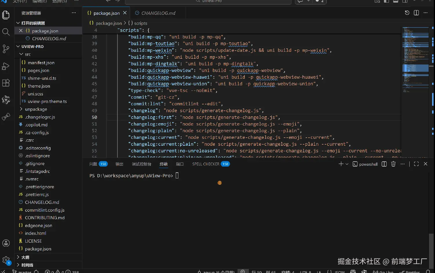Maximize the terminal panel size

pyautogui.click(x=416, y=164)
